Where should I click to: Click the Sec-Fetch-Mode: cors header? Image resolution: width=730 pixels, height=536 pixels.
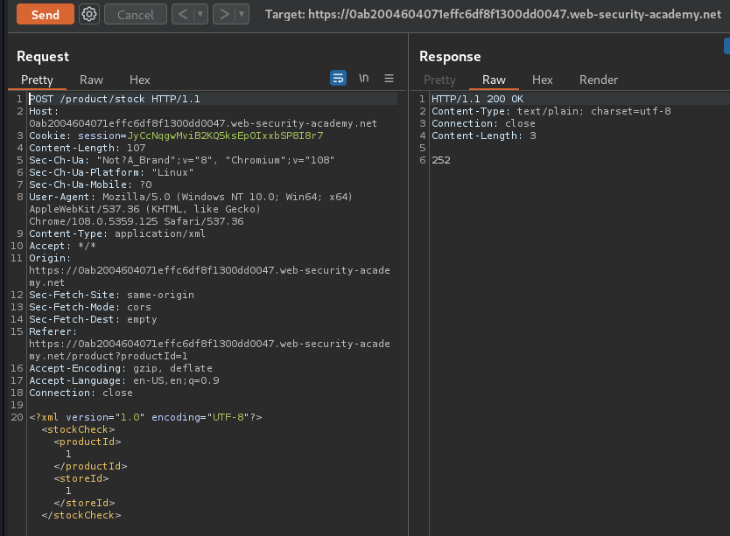click(x=90, y=307)
